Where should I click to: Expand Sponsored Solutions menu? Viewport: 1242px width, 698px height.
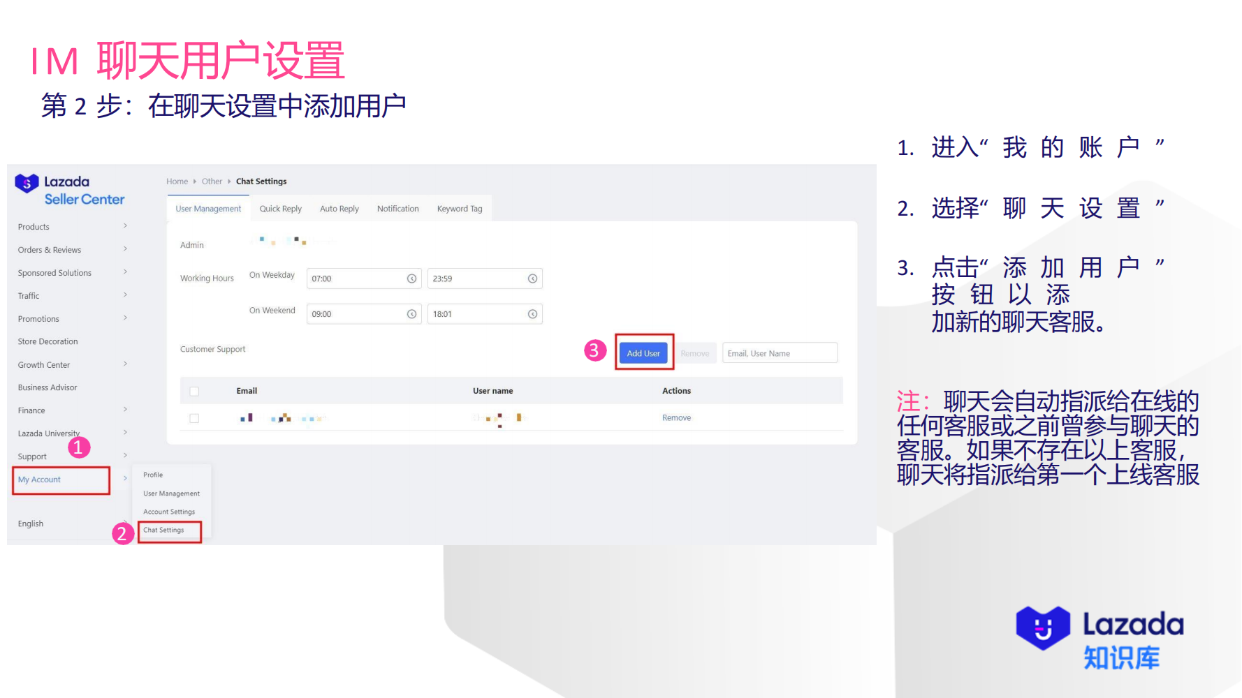point(72,273)
